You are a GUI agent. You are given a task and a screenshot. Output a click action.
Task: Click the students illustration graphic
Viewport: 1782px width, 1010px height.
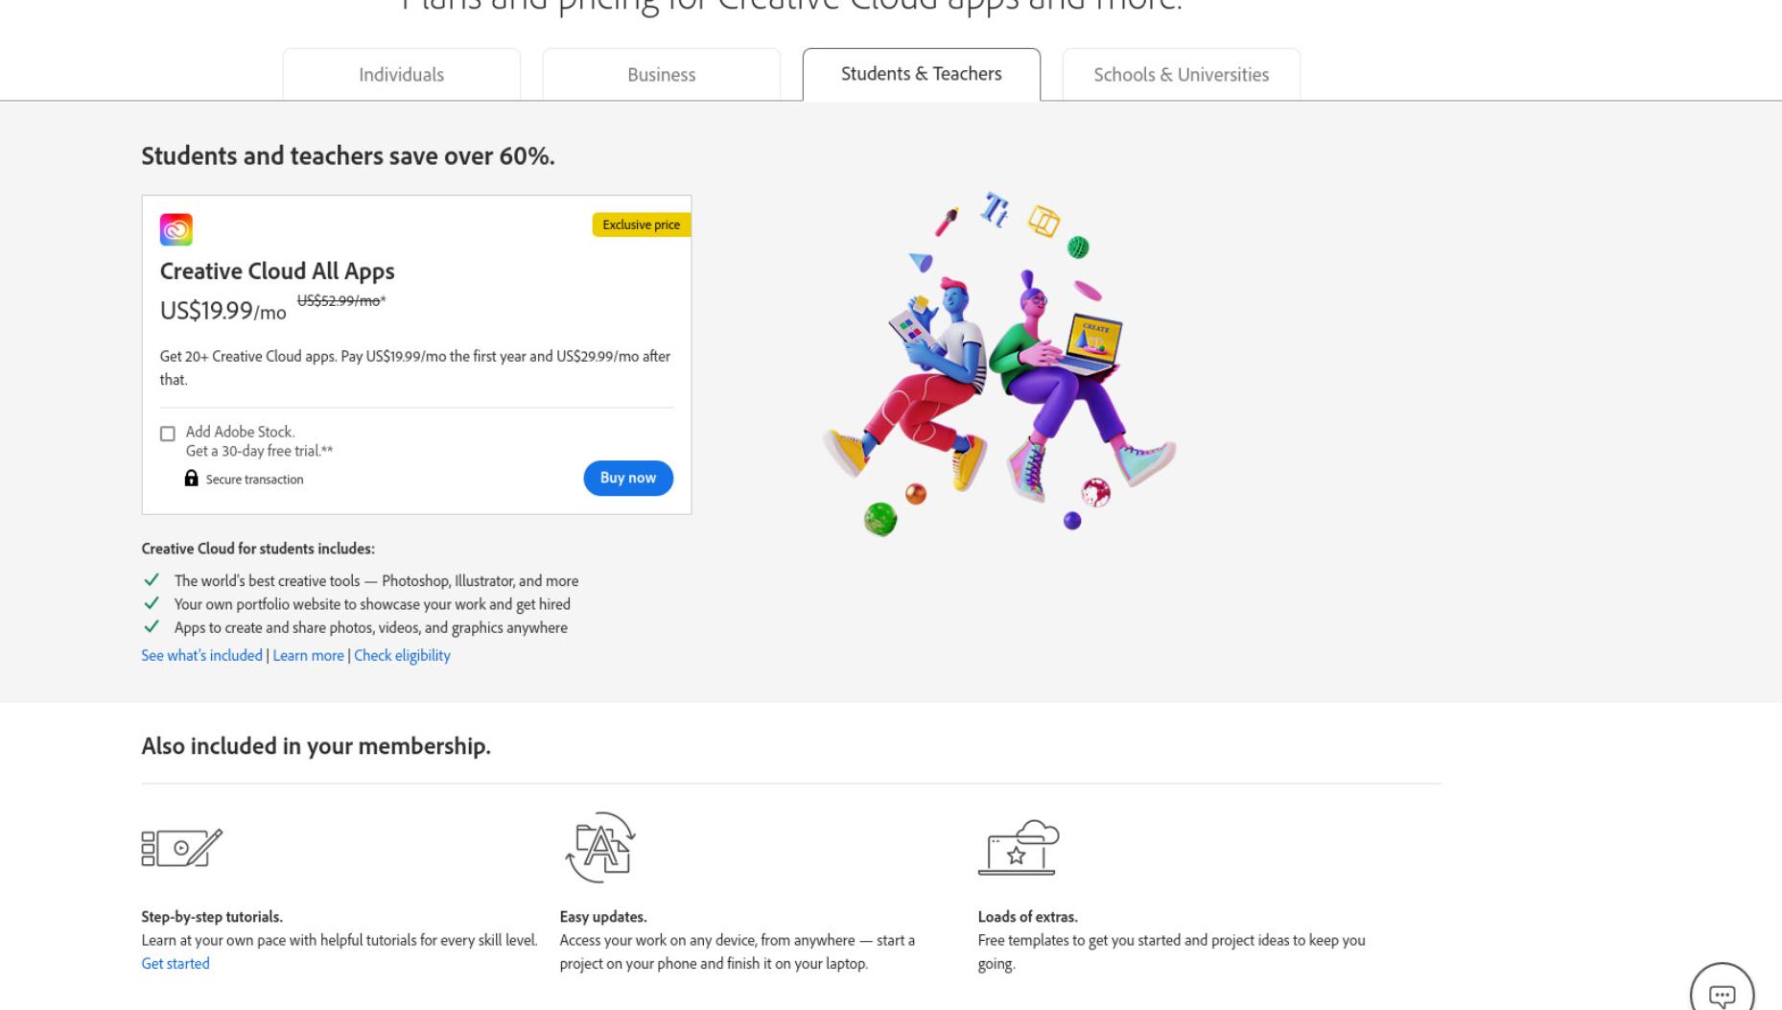998,363
